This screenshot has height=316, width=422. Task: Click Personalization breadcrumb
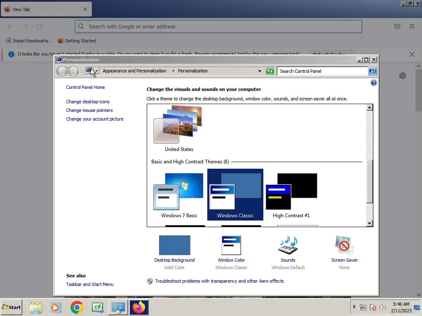tap(193, 71)
